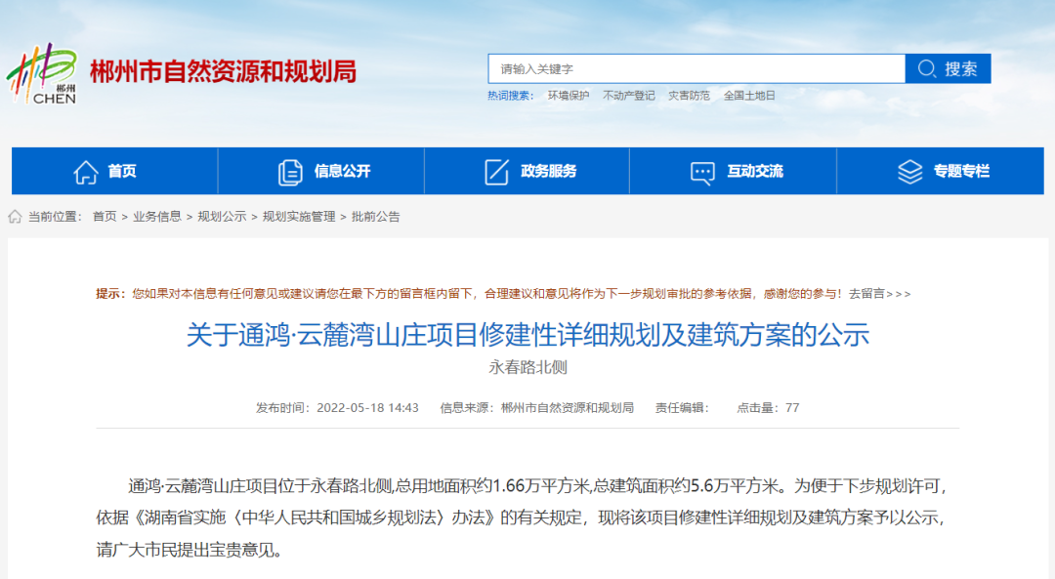Click the home icon on 首页 nav
The width and height of the screenshot is (1055, 579).
88,171
